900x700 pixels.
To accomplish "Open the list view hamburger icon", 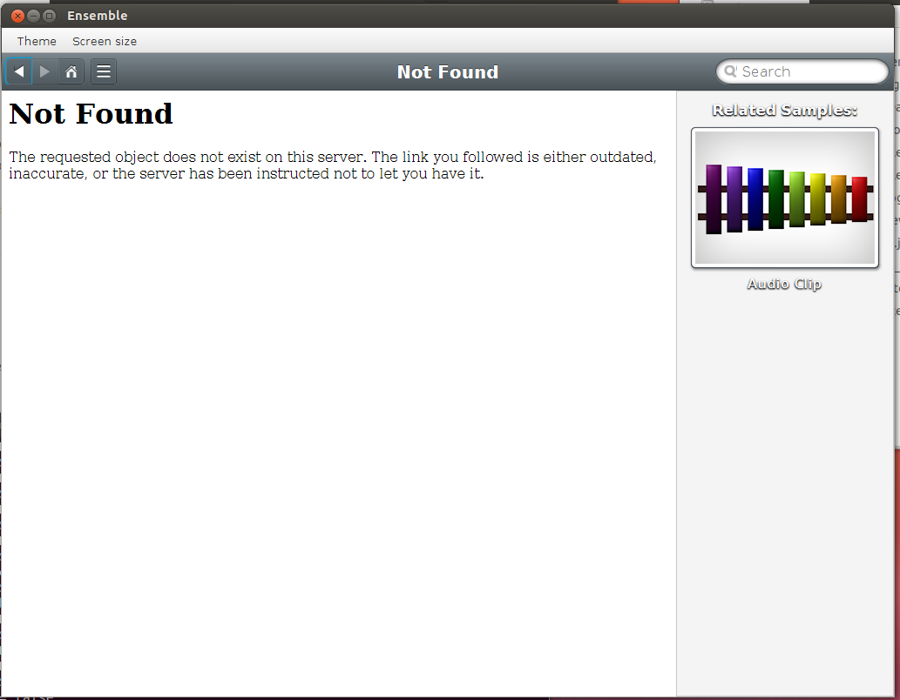I will 104,71.
